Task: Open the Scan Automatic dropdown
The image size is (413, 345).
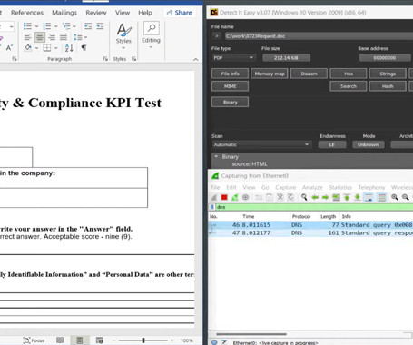Action: pyautogui.click(x=261, y=144)
